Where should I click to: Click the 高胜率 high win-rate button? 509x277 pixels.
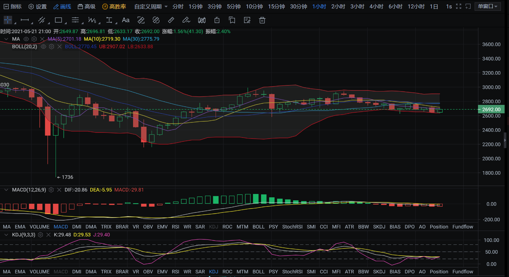(114, 6)
